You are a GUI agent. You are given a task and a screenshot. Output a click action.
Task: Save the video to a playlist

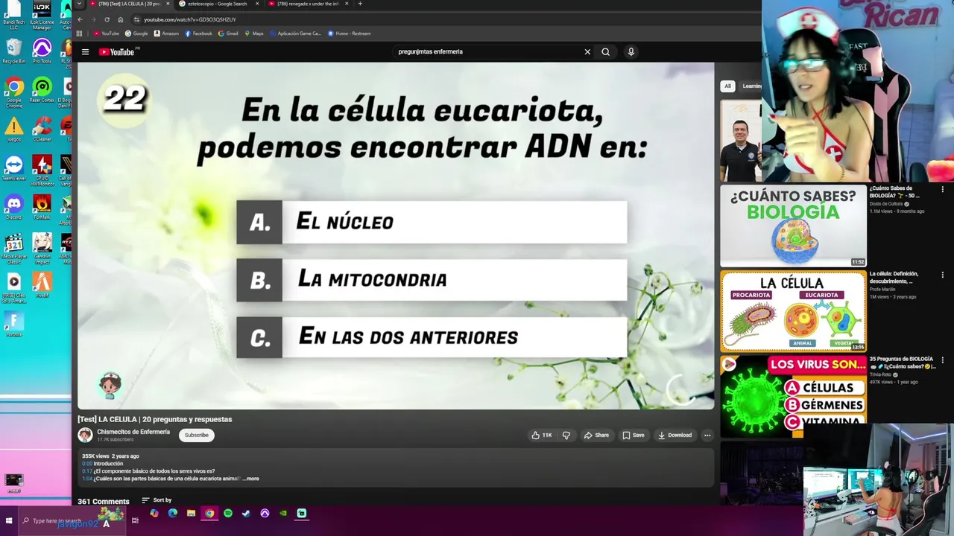pyautogui.click(x=634, y=435)
